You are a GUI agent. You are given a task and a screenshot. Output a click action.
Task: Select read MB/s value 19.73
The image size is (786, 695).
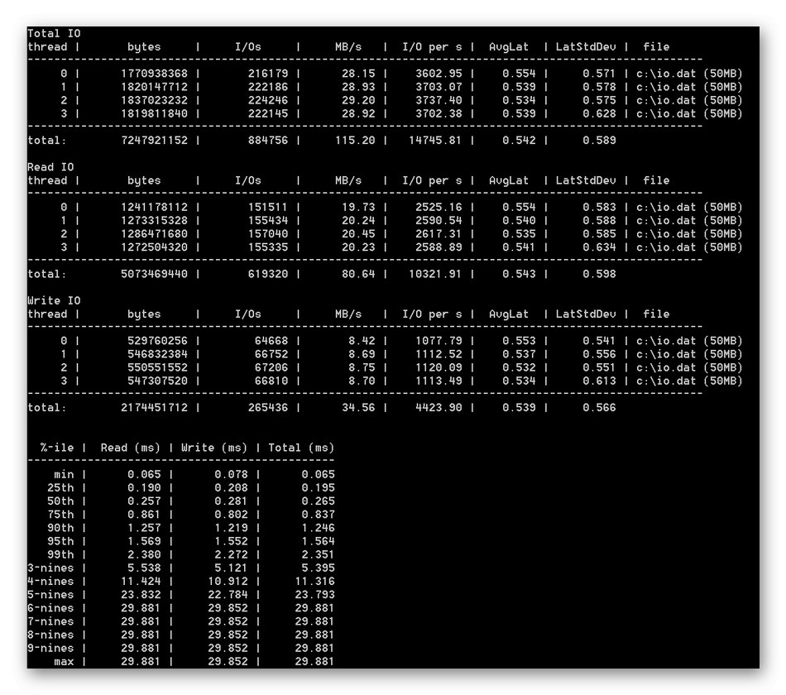click(358, 207)
